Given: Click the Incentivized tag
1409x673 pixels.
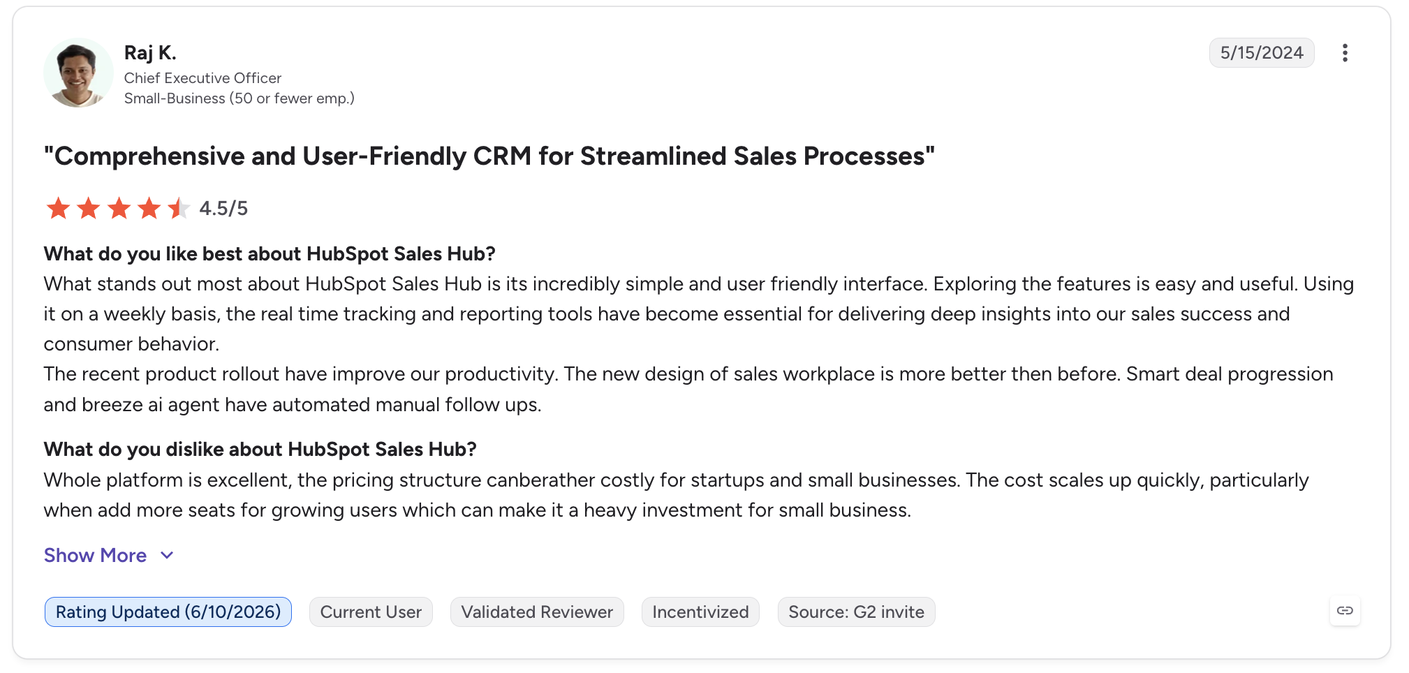Looking at the screenshot, I should tap(700, 612).
